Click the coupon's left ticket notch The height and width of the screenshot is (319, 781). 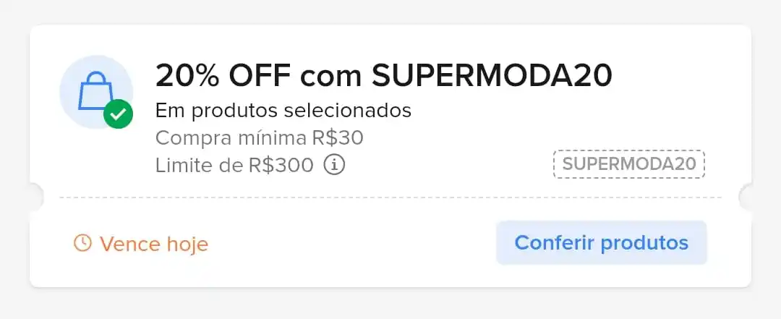(x=36, y=197)
